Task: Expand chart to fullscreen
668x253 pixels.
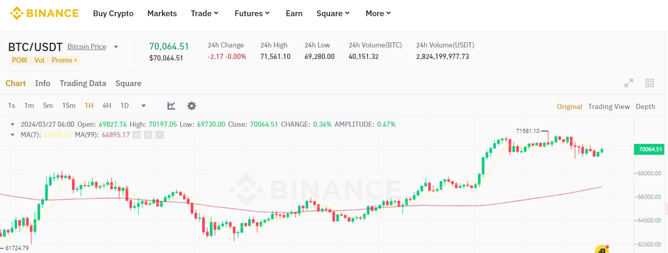Action: [629, 83]
